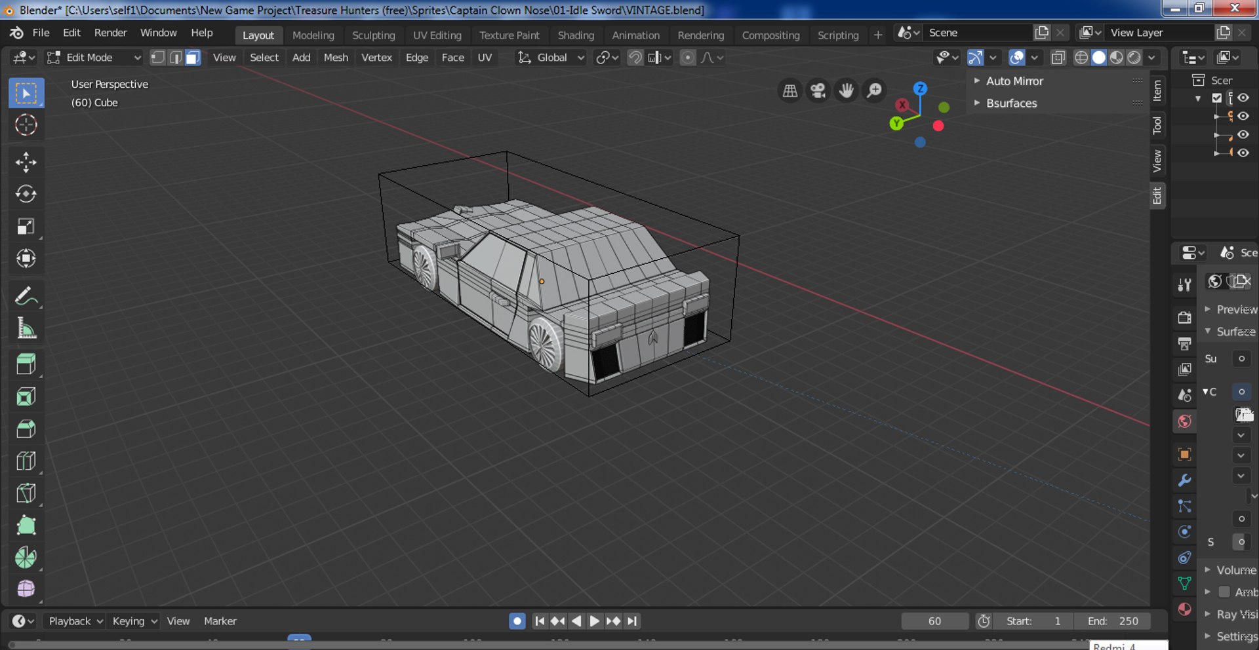Select the Move tool in the toolbar
This screenshot has height=650, width=1259.
26,162
